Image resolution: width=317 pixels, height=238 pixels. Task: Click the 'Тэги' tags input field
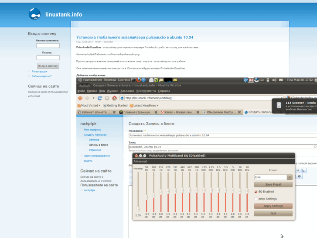223,147
